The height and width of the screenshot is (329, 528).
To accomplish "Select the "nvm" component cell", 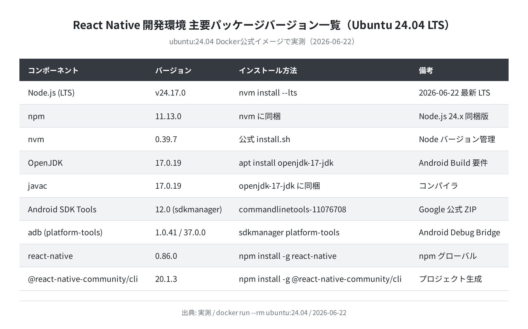I will (x=36, y=139).
